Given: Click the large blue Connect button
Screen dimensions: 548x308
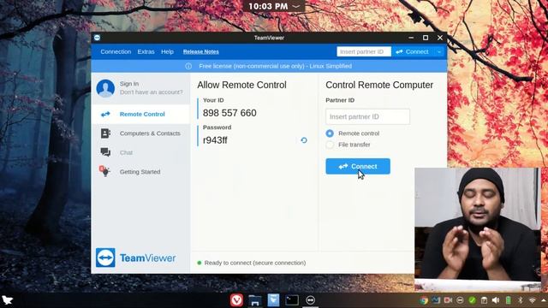Looking at the screenshot, I should pyautogui.click(x=358, y=166).
